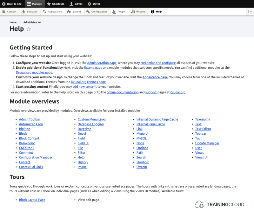Open Filter module help
This screenshot has width=254, height=218.
click(x=82, y=153)
